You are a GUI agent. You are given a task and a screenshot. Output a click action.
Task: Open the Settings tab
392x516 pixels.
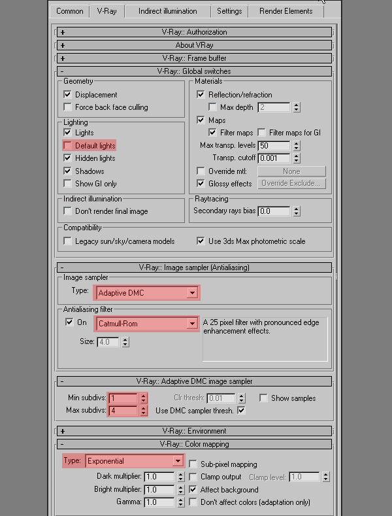(229, 11)
